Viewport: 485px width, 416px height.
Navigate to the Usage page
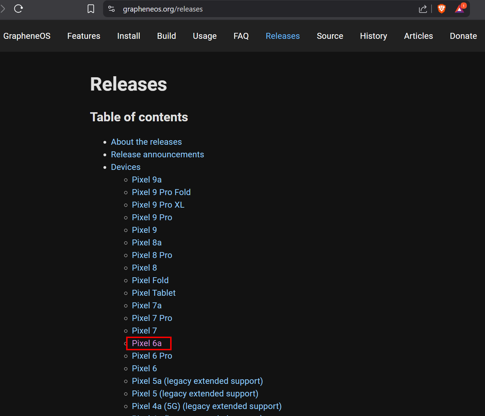coord(205,36)
